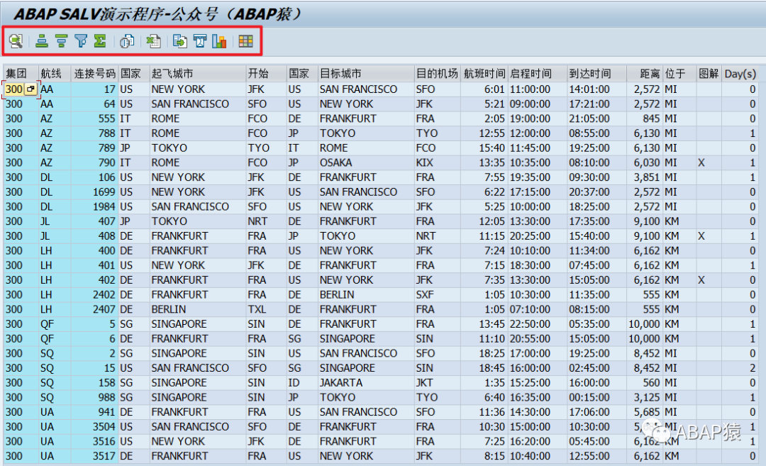766x466 pixels.
Task: Click the Sort Ascending toolbar icon
Action: tap(42, 41)
